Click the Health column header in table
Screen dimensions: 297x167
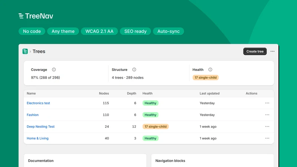(147, 94)
